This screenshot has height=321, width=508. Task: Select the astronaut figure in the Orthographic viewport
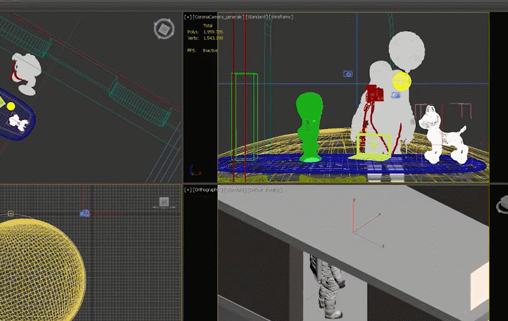tap(328, 286)
